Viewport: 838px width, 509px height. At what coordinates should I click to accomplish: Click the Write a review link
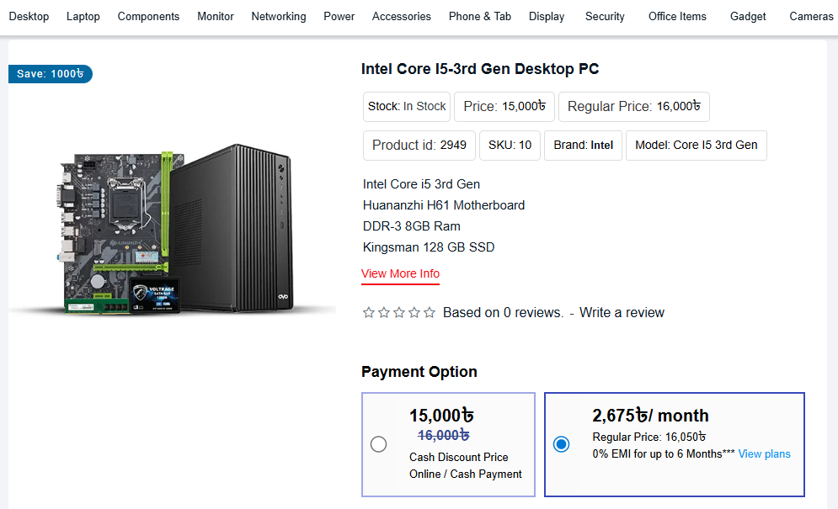(x=622, y=312)
